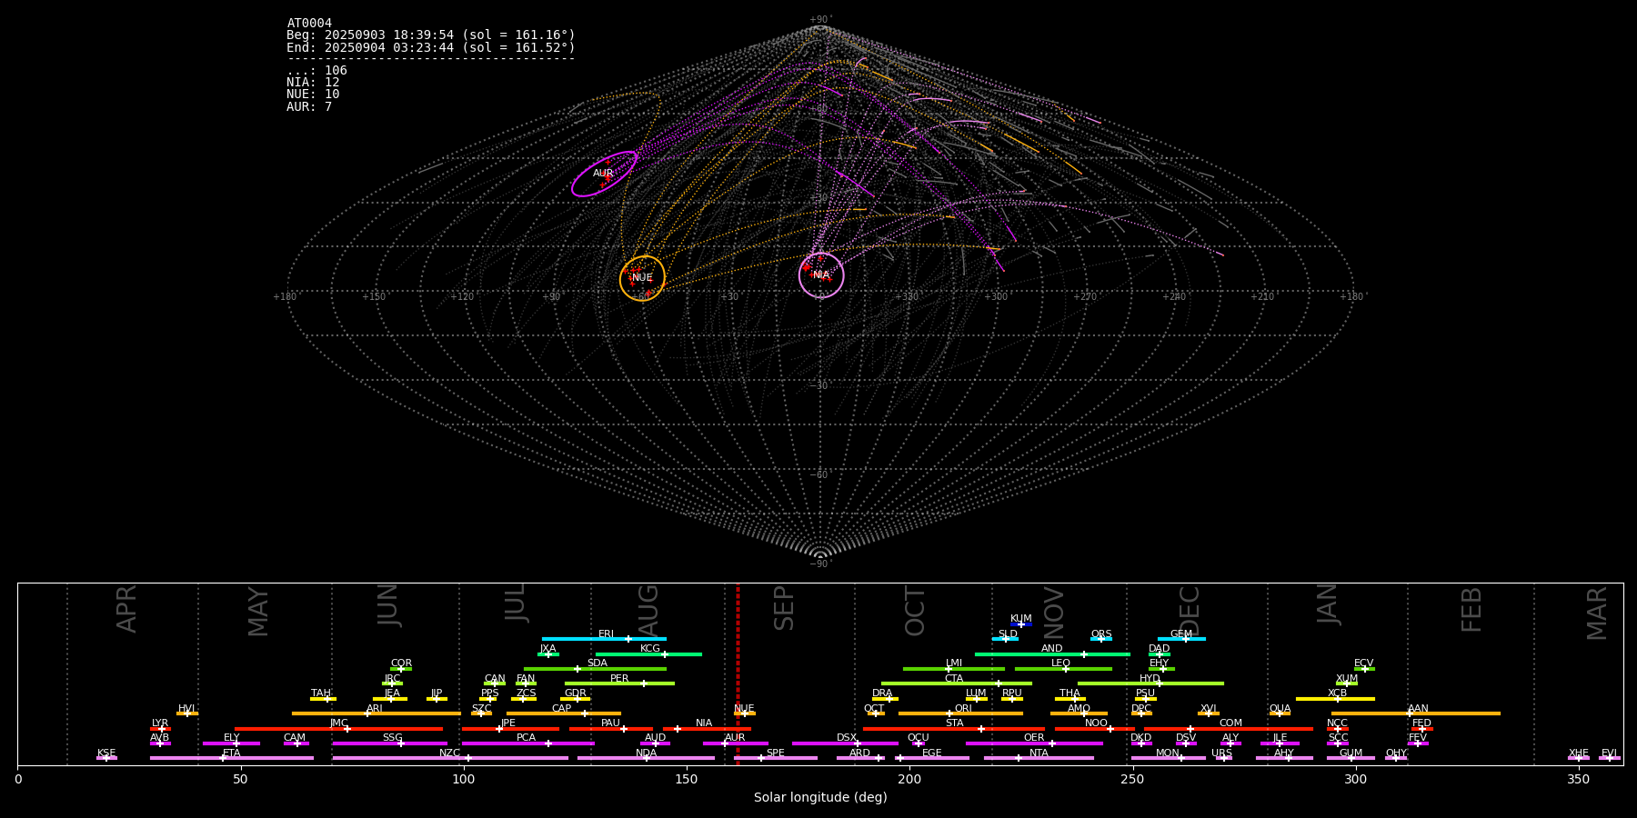
Task: Click the pink NZC shower bar
Action: [x=450, y=758]
